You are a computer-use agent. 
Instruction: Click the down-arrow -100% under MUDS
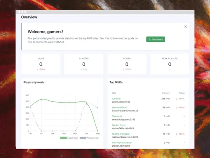(41, 70)
